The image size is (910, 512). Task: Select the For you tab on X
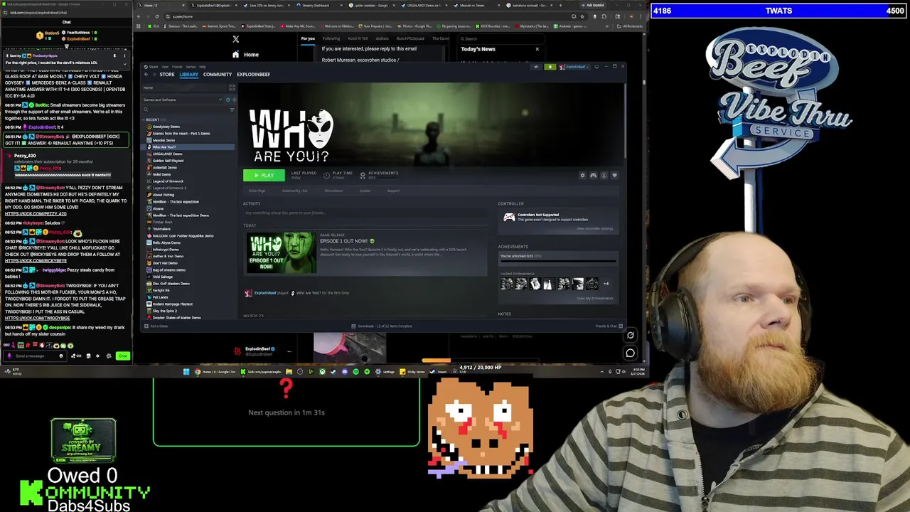(308, 38)
